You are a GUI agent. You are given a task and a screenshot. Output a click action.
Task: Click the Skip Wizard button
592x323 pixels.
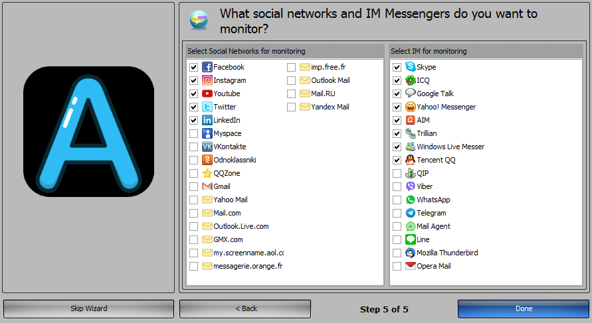88,308
